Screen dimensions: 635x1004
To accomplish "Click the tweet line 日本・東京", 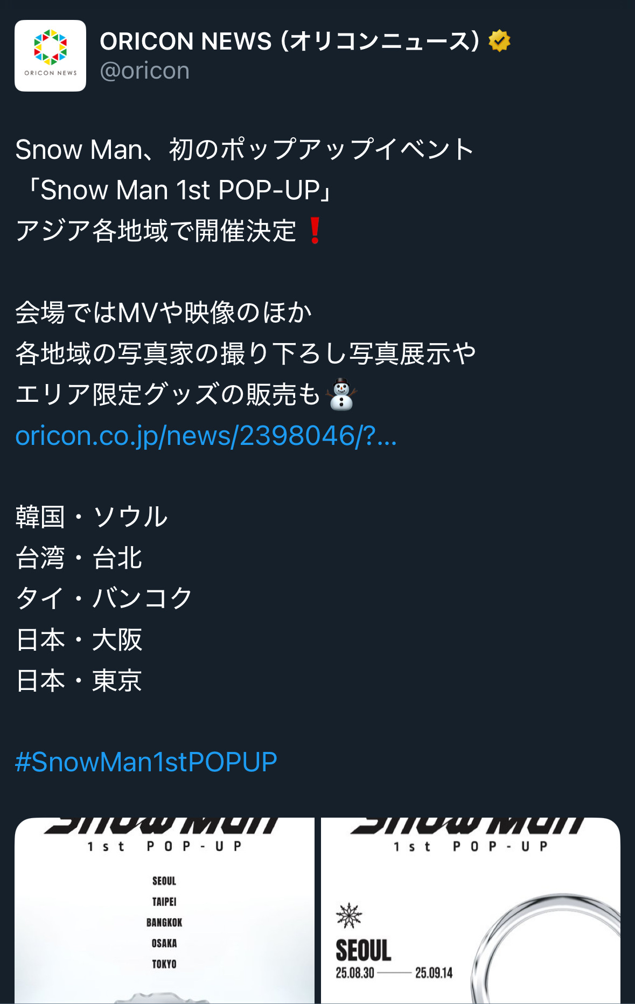I will click(x=79, y=680).
